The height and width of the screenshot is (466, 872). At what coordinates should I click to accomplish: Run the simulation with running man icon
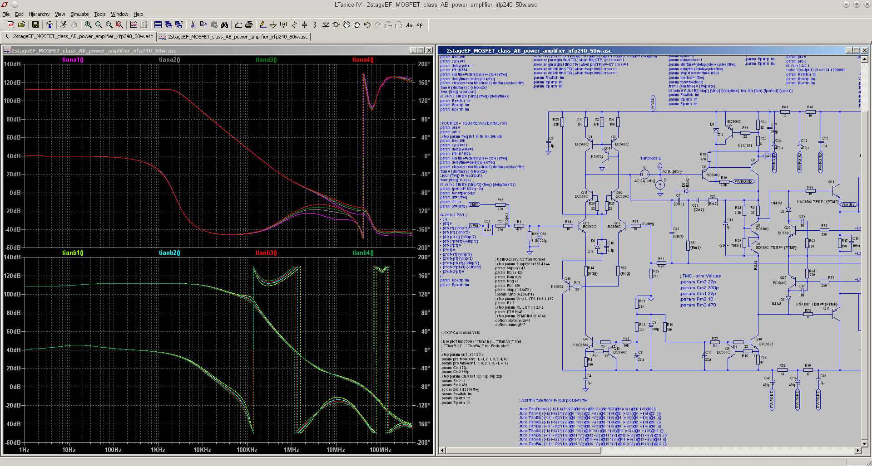click(x=64, y=25)
